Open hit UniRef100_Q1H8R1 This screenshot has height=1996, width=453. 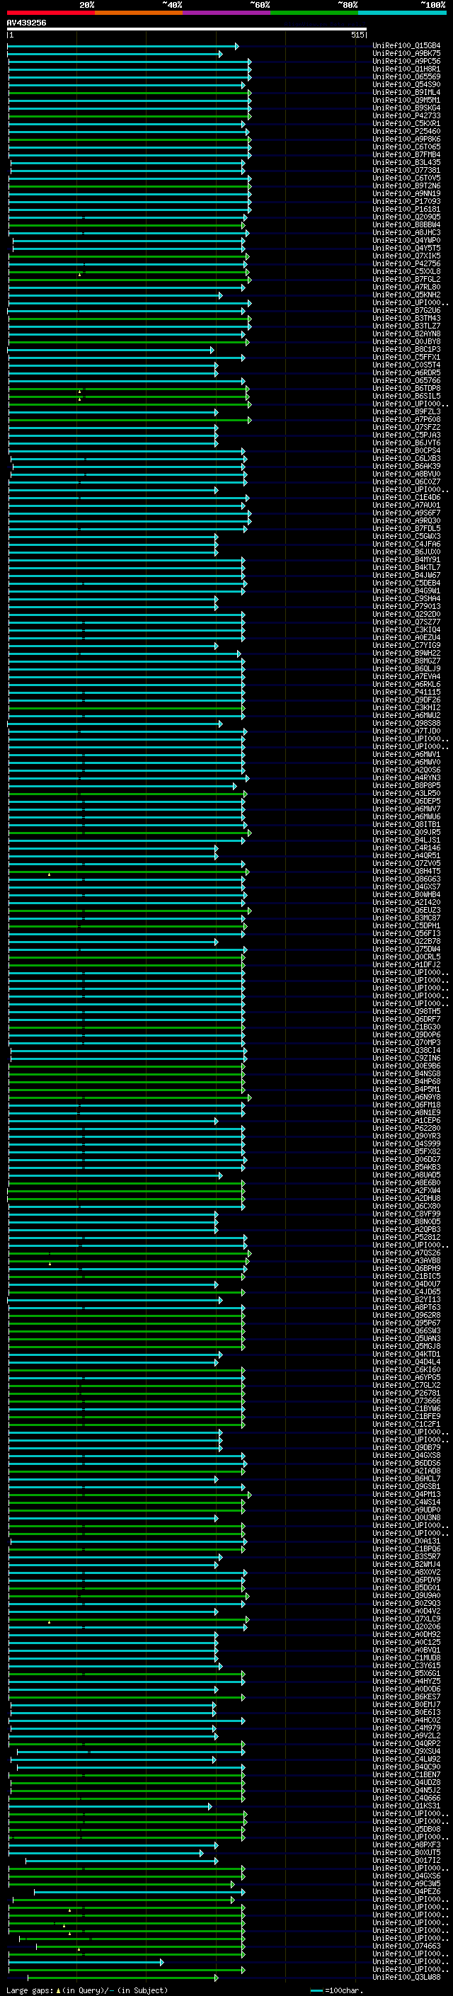click(406, 69)
